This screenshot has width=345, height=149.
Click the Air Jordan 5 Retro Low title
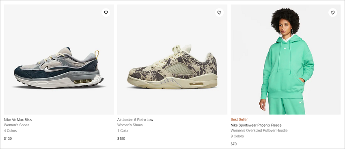[x=135, y=120]
